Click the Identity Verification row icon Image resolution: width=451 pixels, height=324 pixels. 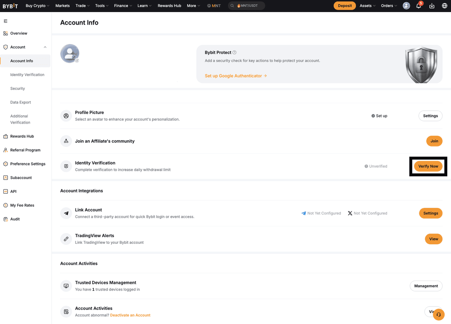[66, 166]
